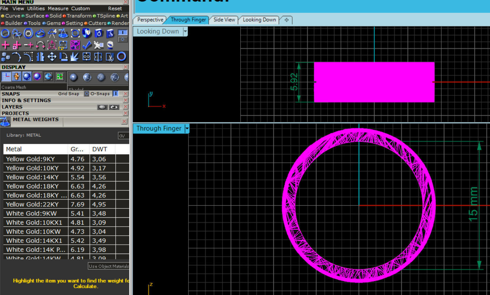Click the main menu I toggle button
This screenshot has height=295, width=490.
[x=123, y=32]
